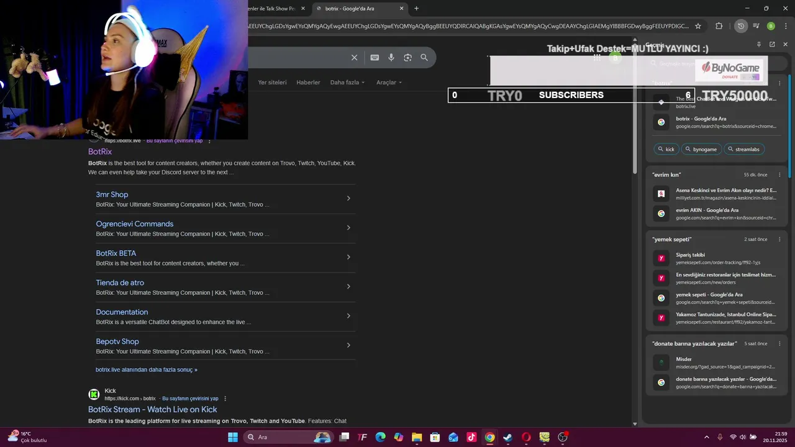Open the Chrome extensions puzzle icon
Viewport: 795px width, 447px height.
point(719,26)
